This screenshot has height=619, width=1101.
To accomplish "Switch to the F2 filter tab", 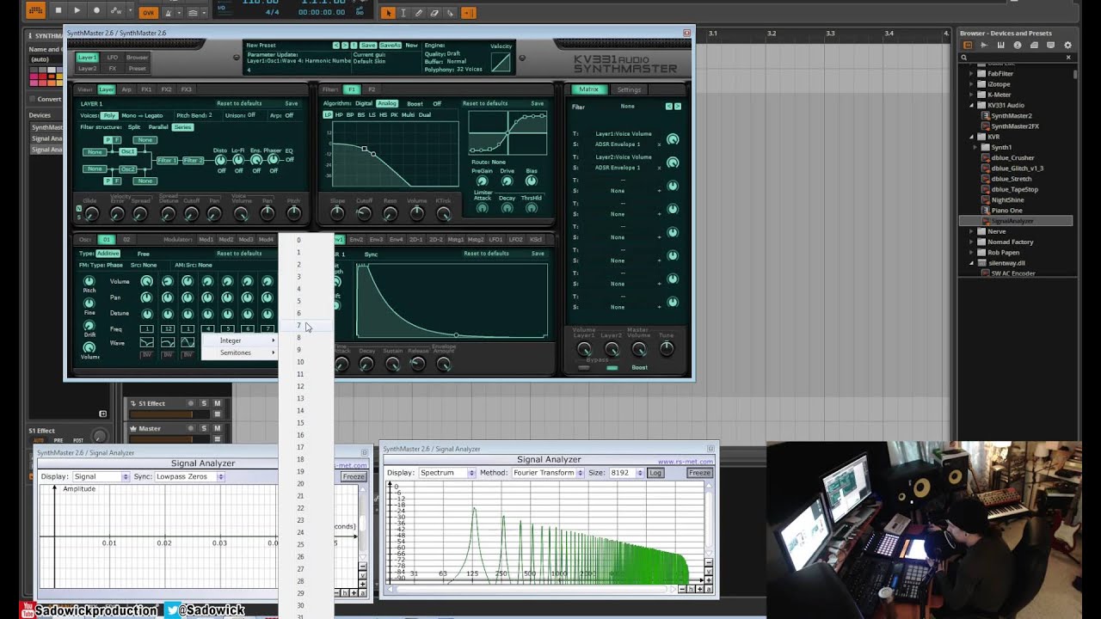I will tap(372, 89).
